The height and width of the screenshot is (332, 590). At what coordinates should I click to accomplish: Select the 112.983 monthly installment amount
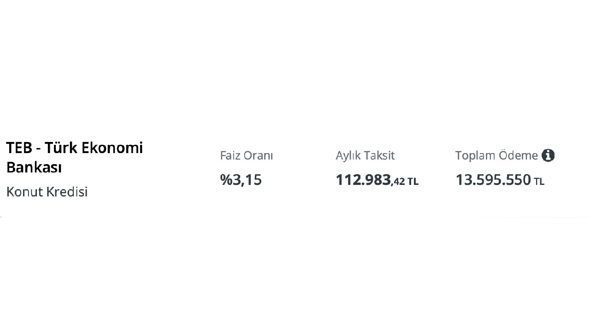[363, 180]
